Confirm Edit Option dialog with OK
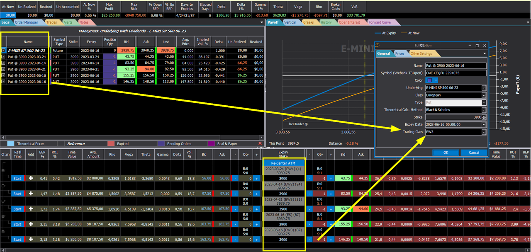 [446, 152]
